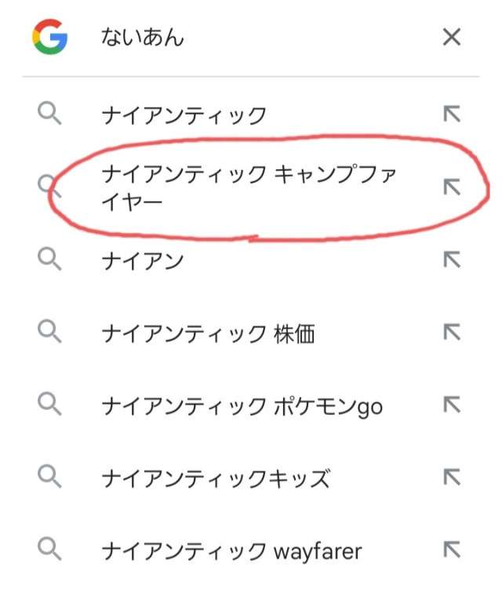Choose the ナイアンティックキッズ suggestion
The image size is (502, 592).
point(216,478)
